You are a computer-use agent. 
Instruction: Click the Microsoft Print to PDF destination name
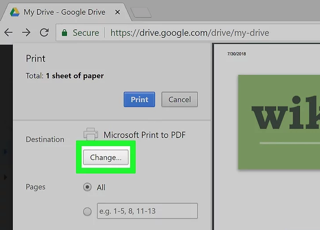coord(144,135)
